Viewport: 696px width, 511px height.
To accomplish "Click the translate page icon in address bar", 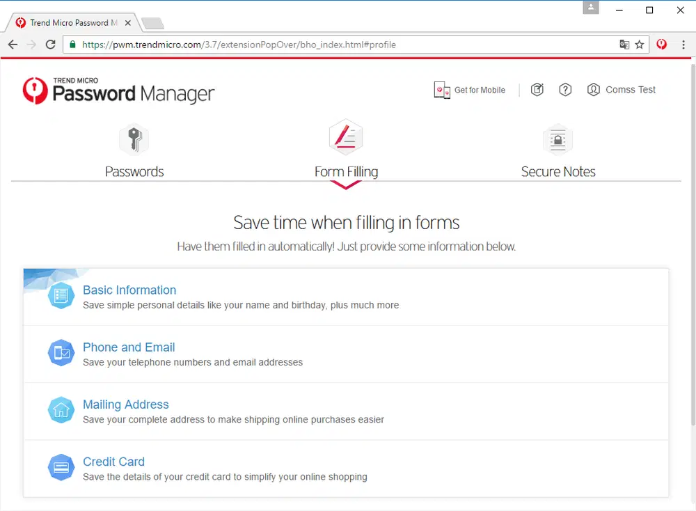I will (x=624, y=45).
